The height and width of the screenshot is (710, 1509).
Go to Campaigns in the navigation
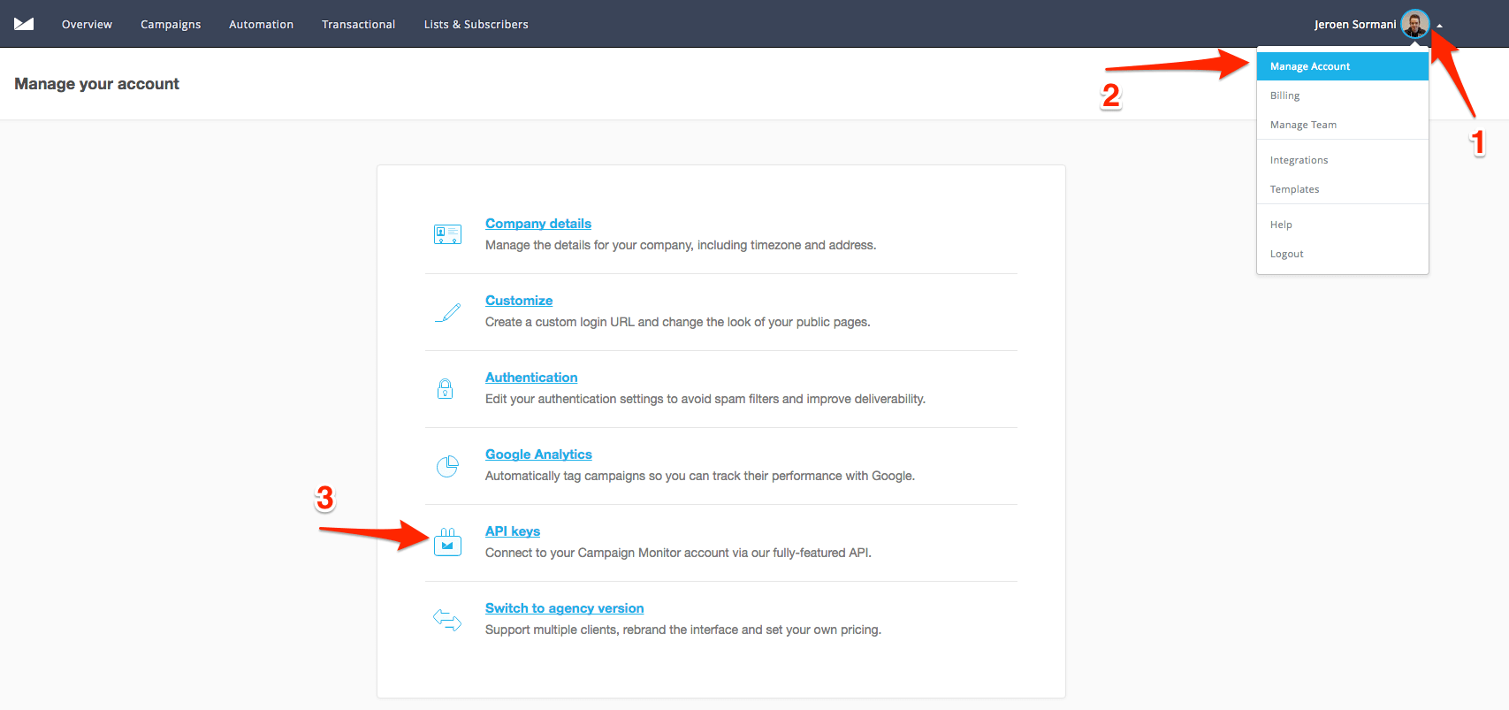[x=171, y=24]
